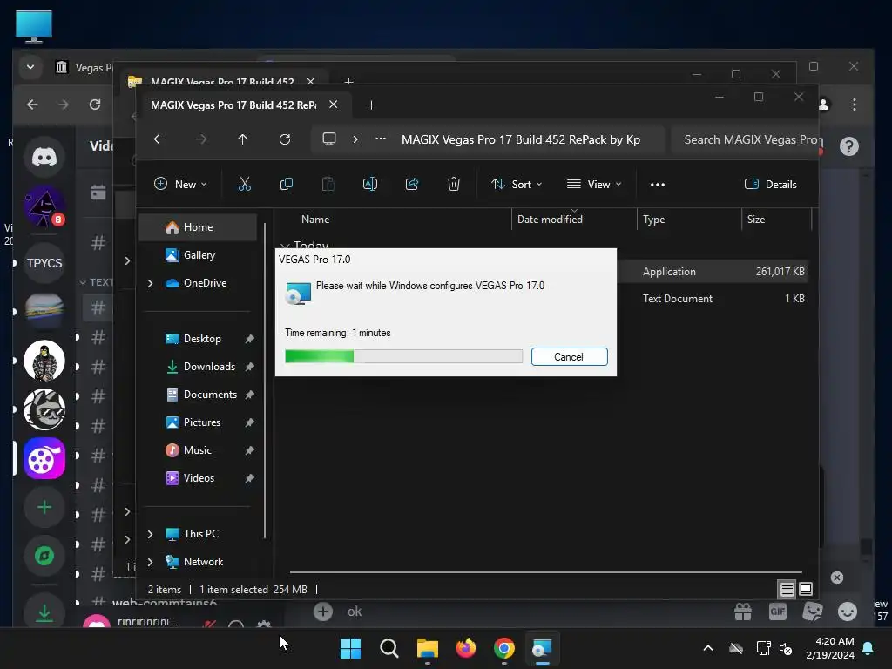The width and height of the screenshot is (892, 669).
Task: Go back in File Explorer
Action: [159, 139]
